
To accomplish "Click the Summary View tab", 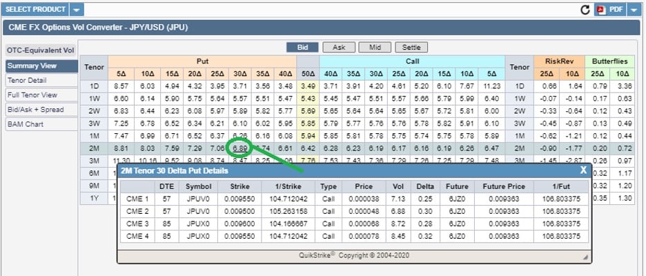I will pyautogui.click(x=32, y=66).
